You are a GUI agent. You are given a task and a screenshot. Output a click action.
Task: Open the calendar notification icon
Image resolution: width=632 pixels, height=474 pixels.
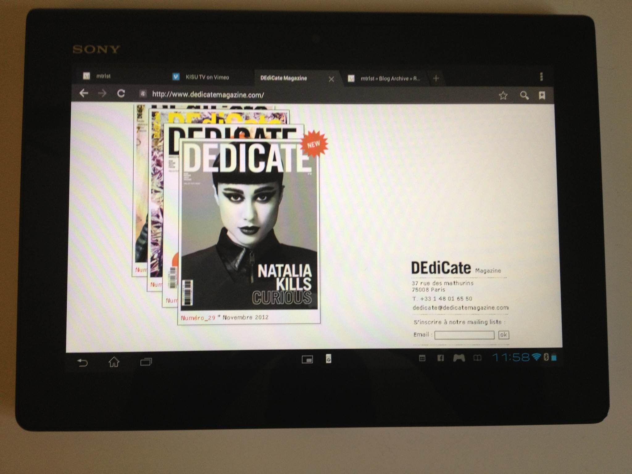coord(422,358)
